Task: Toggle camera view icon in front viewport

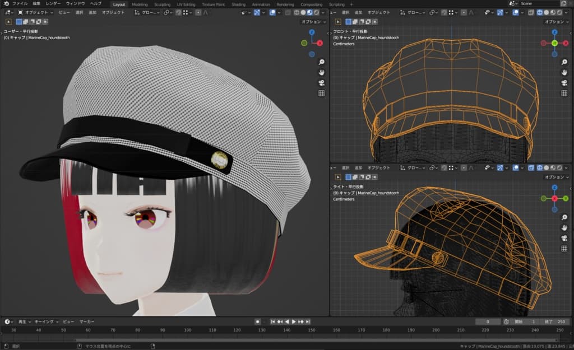Action: 564,82
